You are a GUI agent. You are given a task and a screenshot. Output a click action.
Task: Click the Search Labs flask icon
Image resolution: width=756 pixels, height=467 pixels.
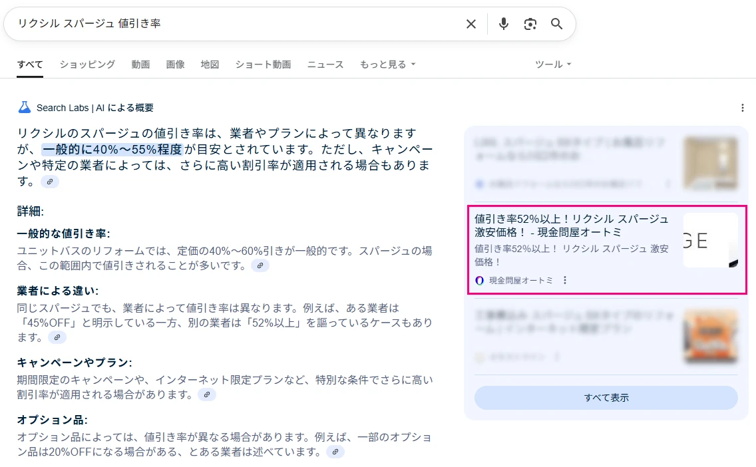[24, 108]
